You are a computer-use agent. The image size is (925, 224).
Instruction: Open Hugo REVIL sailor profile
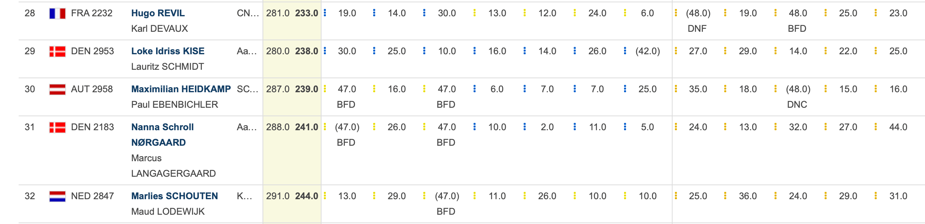pos(158,13)
